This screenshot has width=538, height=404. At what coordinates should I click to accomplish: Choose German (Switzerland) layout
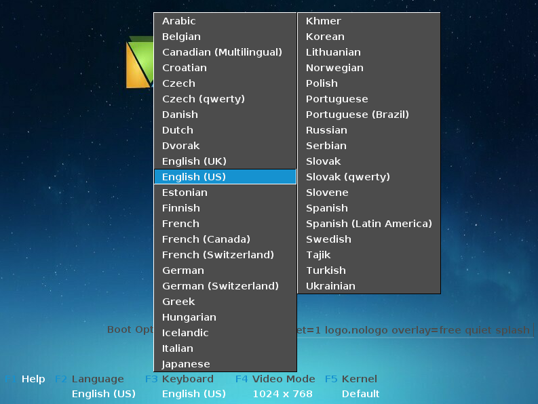point(220,286)
